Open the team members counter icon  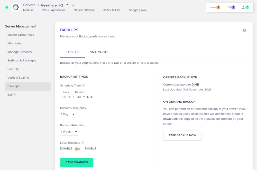coord(245,7)
